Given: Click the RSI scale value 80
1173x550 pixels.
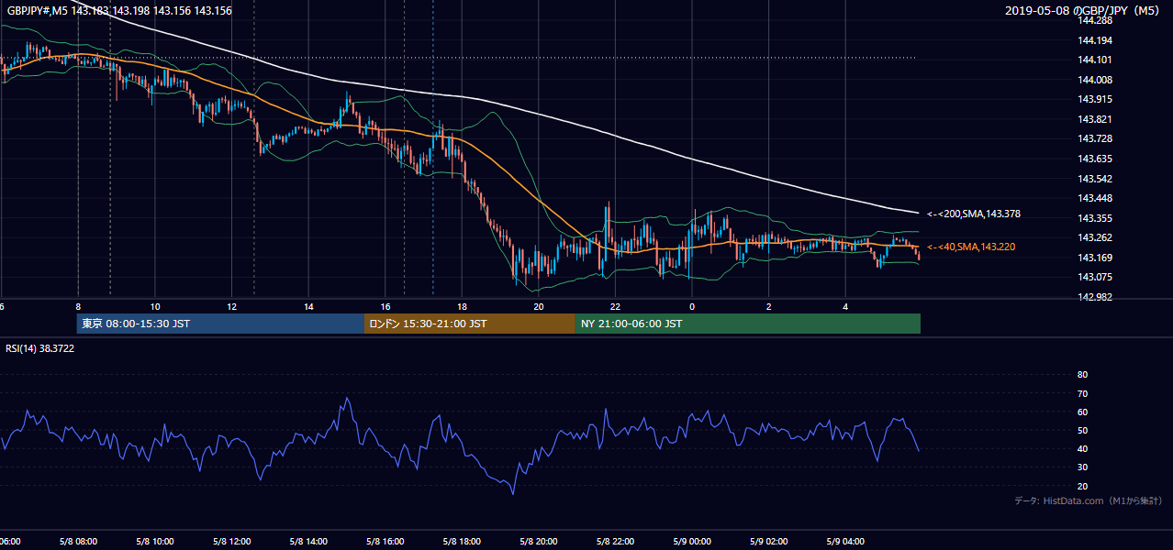Looking at the screenshot, I should click(1082, 375).
